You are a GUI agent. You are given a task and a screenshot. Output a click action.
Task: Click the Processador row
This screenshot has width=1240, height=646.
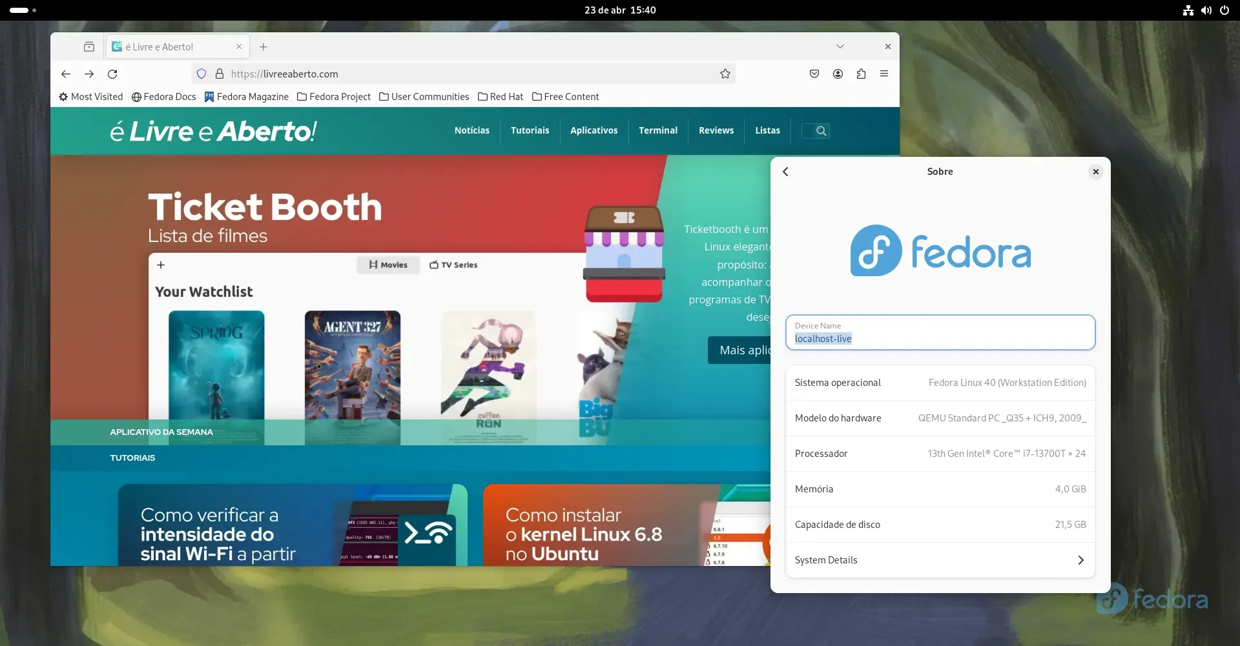pos(940,454)
